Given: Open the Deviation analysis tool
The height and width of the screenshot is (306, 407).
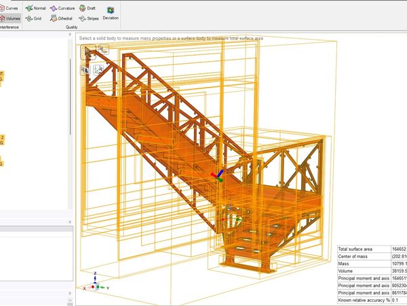Looking at the screenshot, I should point(110,12).
